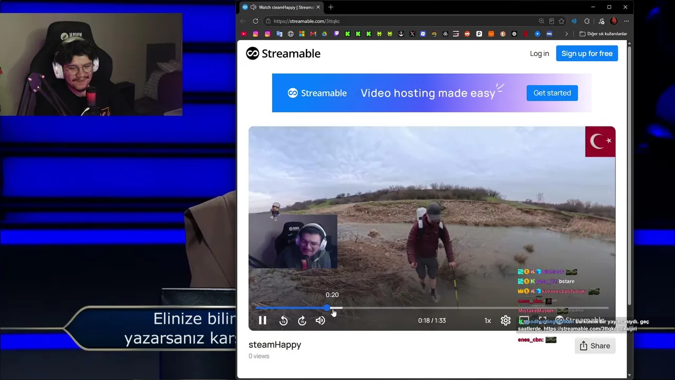Image resolution: width=675 pixels, height=380 pixels.
Task: Open media playback control icon
Action: 602,21
